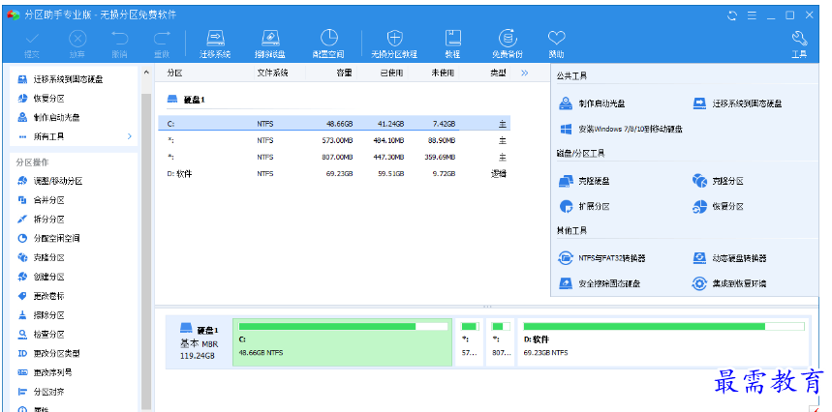
Task: Click the 擦除磁盘 toolbar icon
Action: pos(269,42)
